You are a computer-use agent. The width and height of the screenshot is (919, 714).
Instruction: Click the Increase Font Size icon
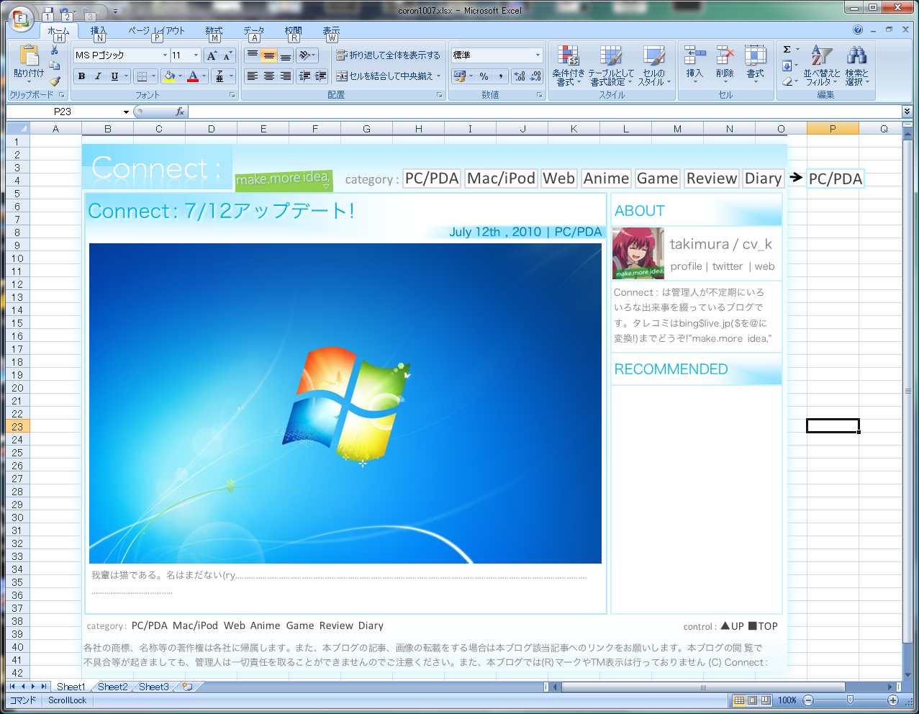pos(212,55)
